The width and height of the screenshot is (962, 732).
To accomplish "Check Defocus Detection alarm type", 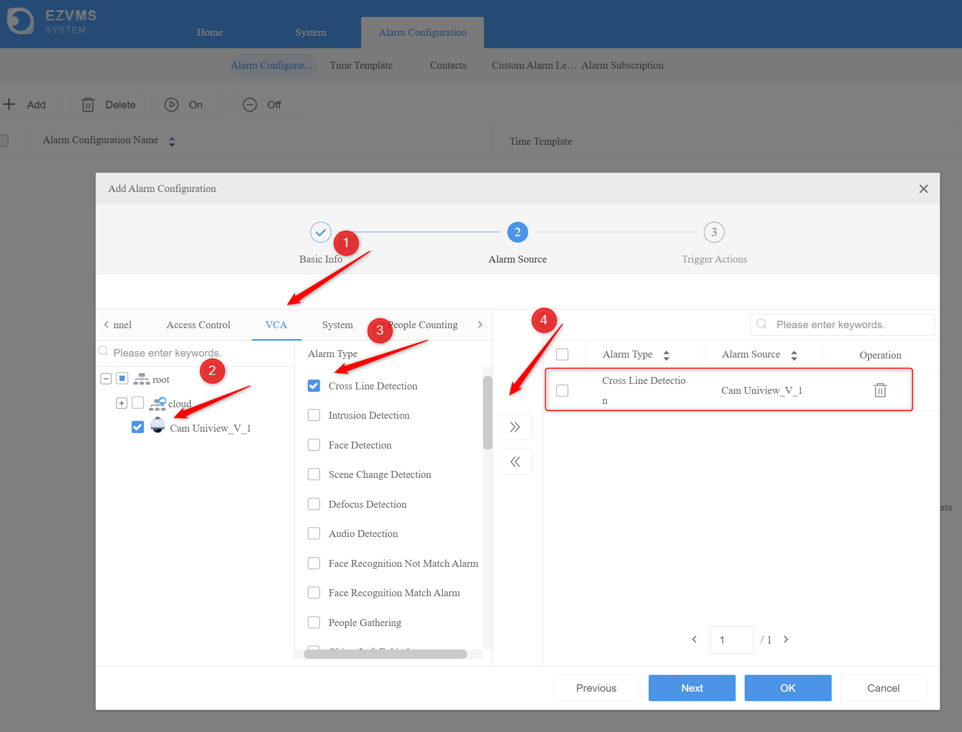I will click(x=314, y=504).
